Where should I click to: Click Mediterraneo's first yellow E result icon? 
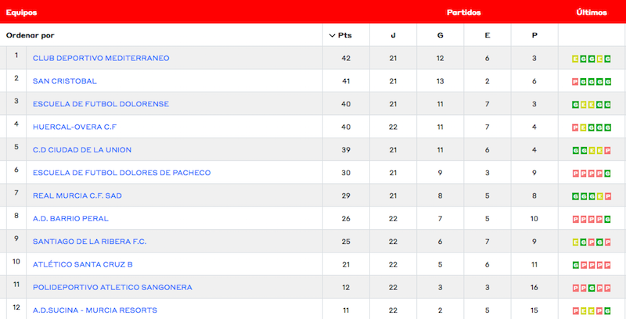tap(575, 59)
